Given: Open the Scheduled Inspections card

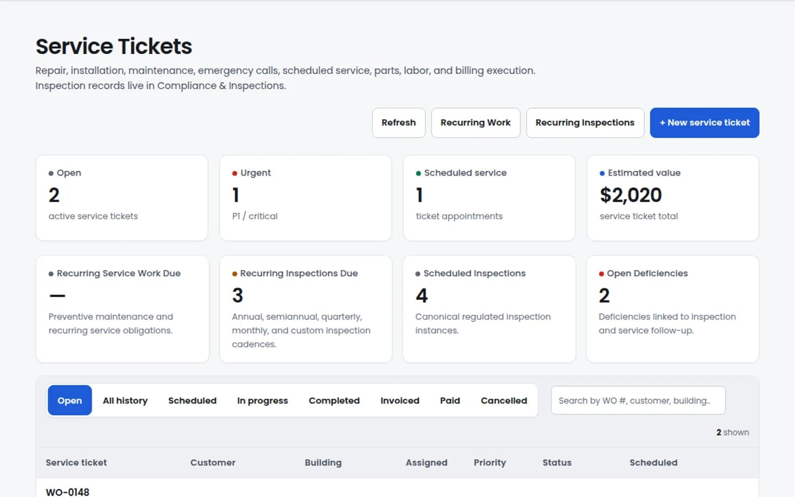Looking at the screenshot, I should pyautogui.click(x=489, y=309).
